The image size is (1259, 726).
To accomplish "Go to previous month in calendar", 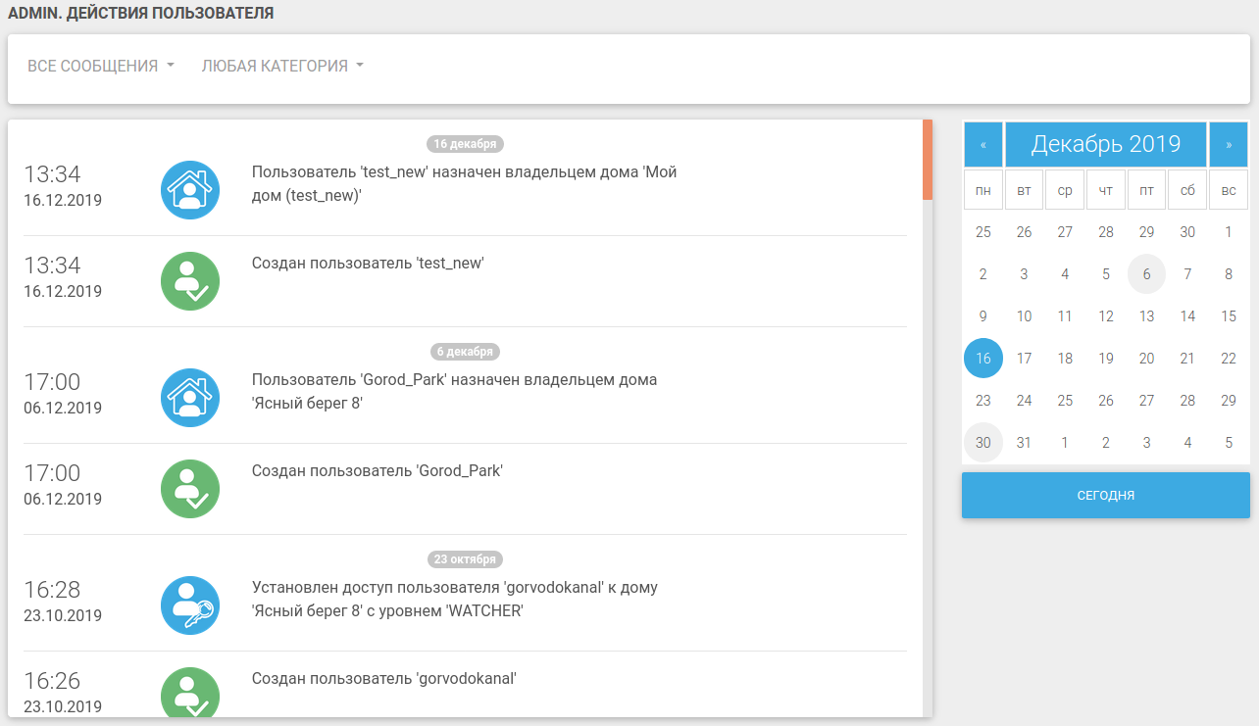I will [x=983, y=144].
